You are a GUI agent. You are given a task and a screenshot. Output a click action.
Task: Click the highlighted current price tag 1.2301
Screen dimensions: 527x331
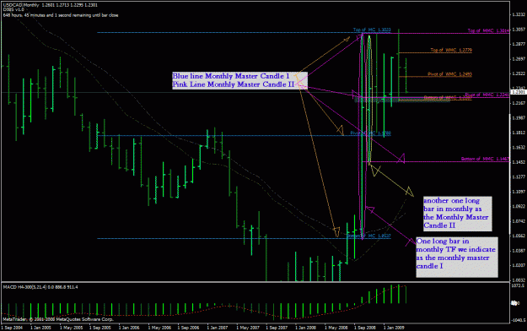coord(519,92)
